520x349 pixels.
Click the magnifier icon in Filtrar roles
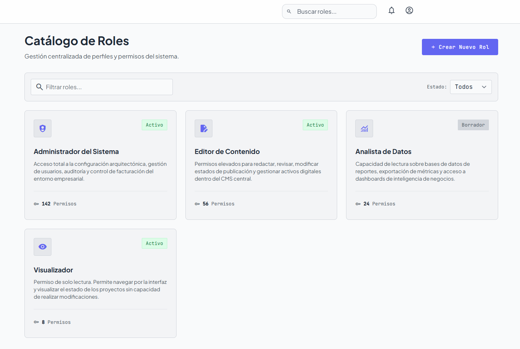click(x=39, y=87)
